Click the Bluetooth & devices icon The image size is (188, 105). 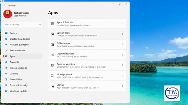click(x=6, y=39)
